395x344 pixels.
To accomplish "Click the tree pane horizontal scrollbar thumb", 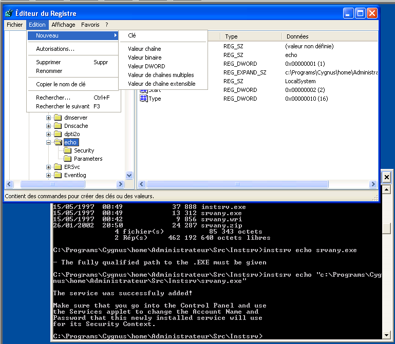I will pos(52,184).
